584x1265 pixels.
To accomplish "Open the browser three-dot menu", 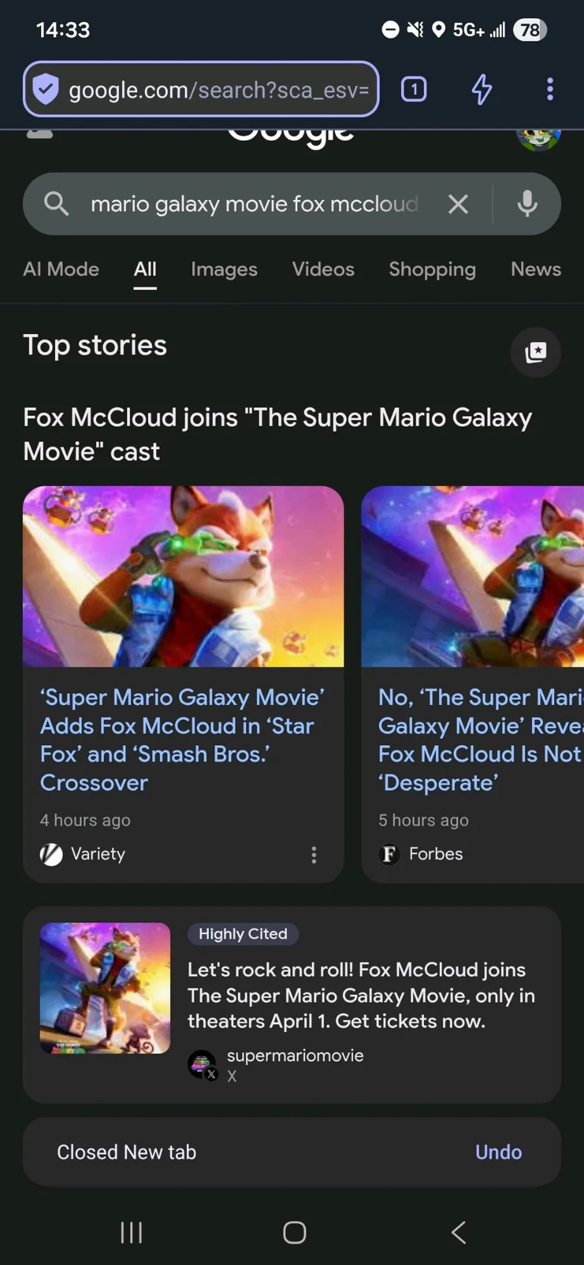I will tap(550, 89).
